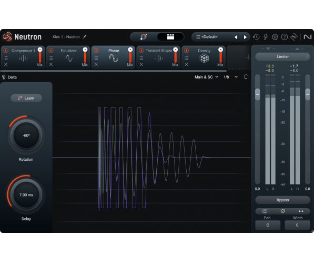
Task: Click the Delay knob at 7.00 ms
Action: tap(26, 195)
